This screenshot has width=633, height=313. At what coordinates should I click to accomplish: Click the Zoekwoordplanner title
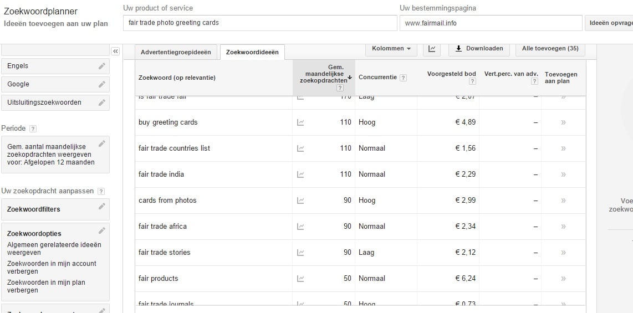click(x=41, y=12)
